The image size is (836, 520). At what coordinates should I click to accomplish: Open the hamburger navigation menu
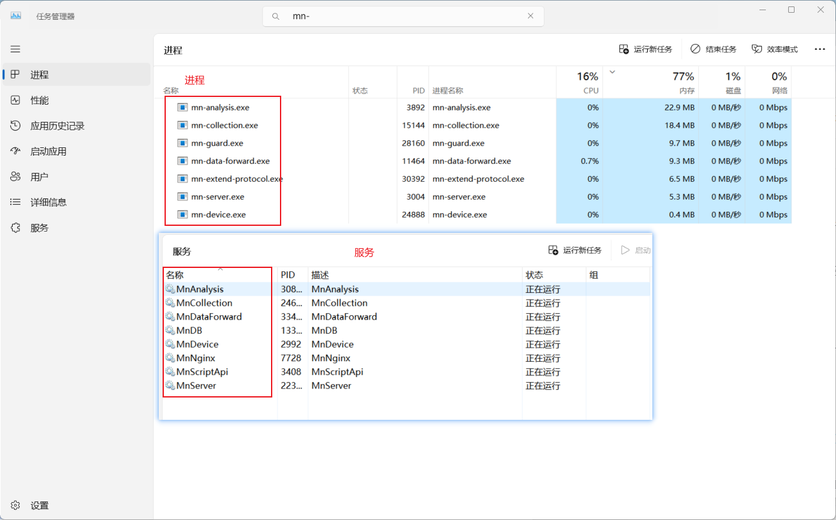(x=15, y=49)
